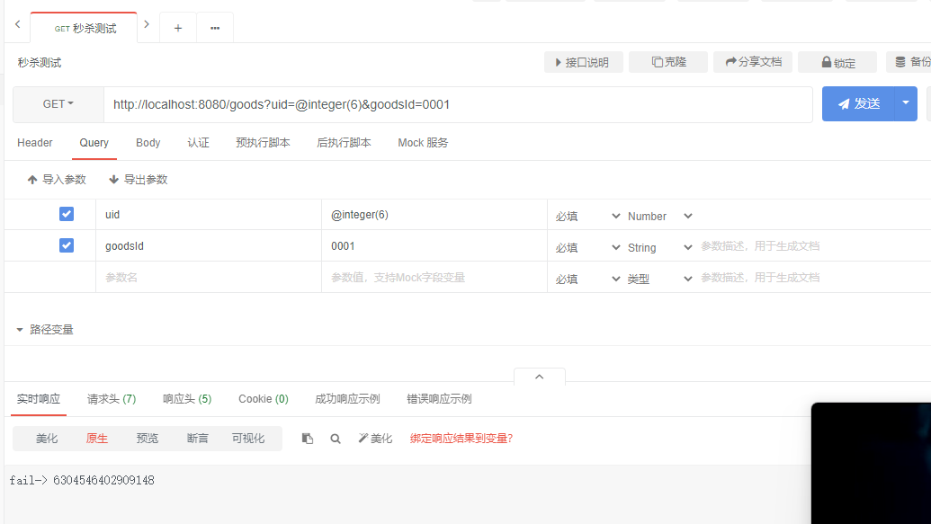Open the 认证 auth tab
The width and height of the screenshot is (931, 524).
coord(198,142)
